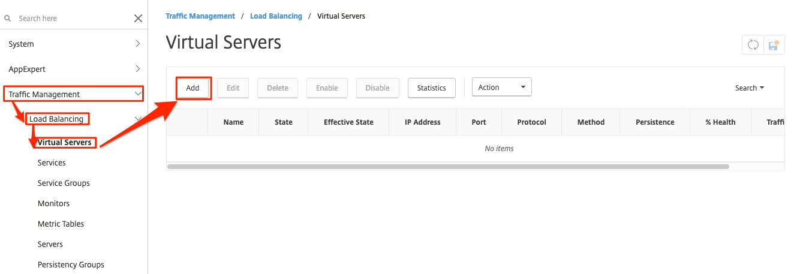Image resolution: width=794 pixels, height=274 pixels.
Task: Sort by Effective State column header
Action: coord(348,122)
